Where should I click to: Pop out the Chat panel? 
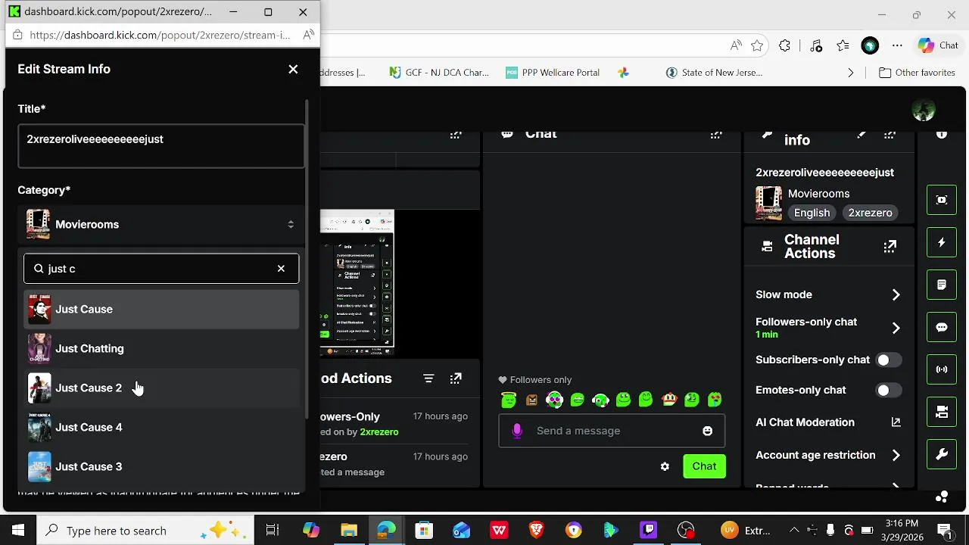[715, 135]
